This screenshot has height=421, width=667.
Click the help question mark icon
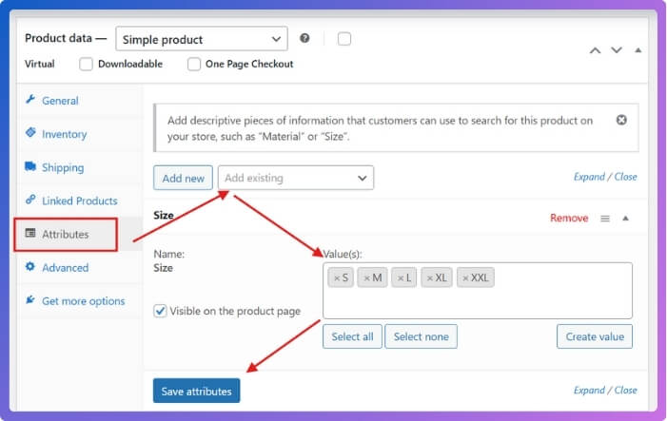coord(304,38)
